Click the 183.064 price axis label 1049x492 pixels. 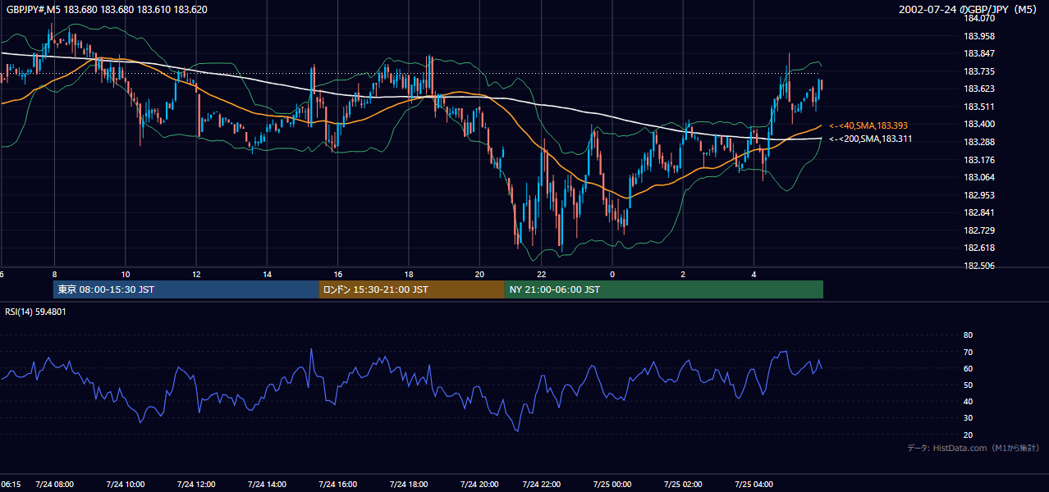[x=978, y=177]
